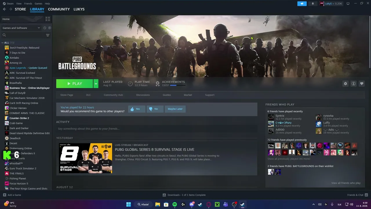Open the notifications bell
Viewport: 371px width, 209px height.
313,3
